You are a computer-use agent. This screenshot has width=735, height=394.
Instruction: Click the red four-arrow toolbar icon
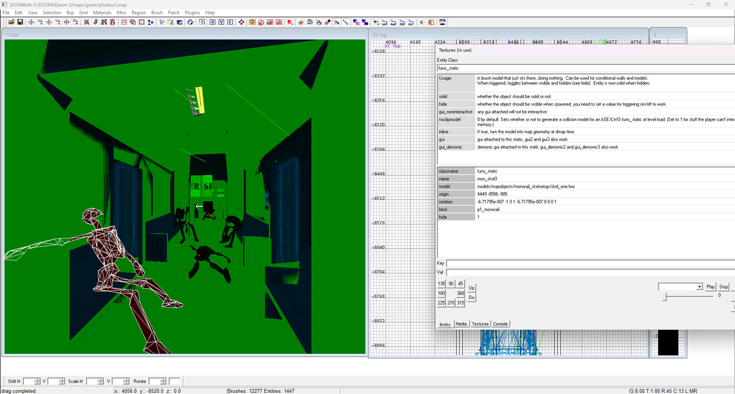pyautogui.click(x=241, y=22)
